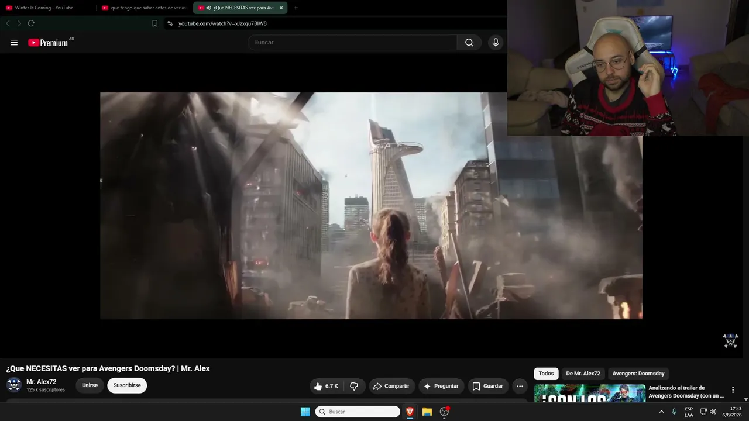Open the YouTube hamburger guide menu
Image resolution: width=749 pixels, height=421 pixels.
click(14, 43)
